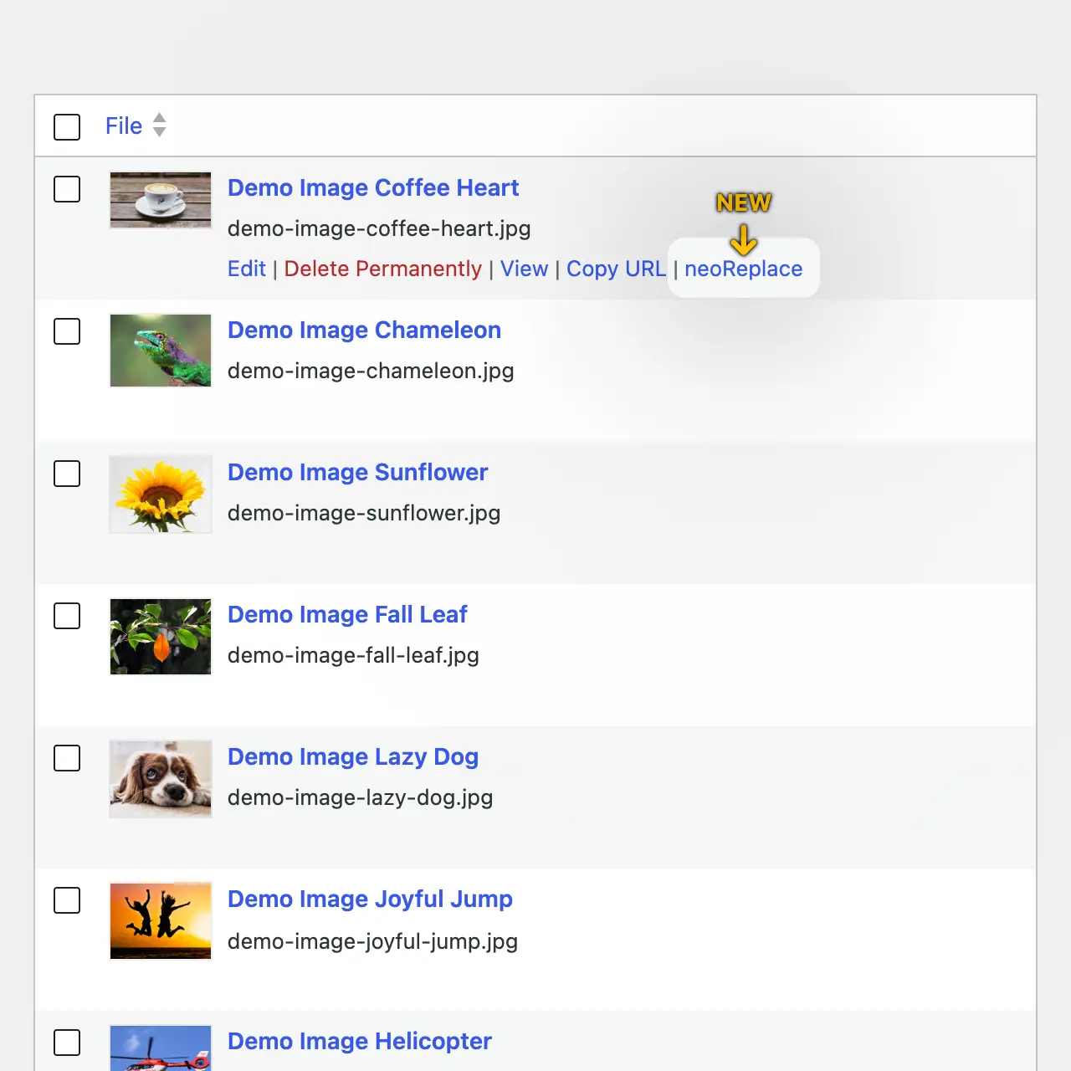Viewport: 1071px width, 1071px height.
Task: Click the Edit action link
Action: pyautogui.click(x=247, y=269)
